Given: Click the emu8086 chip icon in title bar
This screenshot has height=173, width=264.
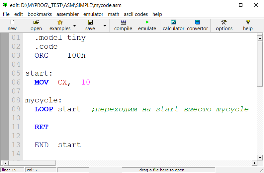Looking at the screenshot, I should [5, 5].
